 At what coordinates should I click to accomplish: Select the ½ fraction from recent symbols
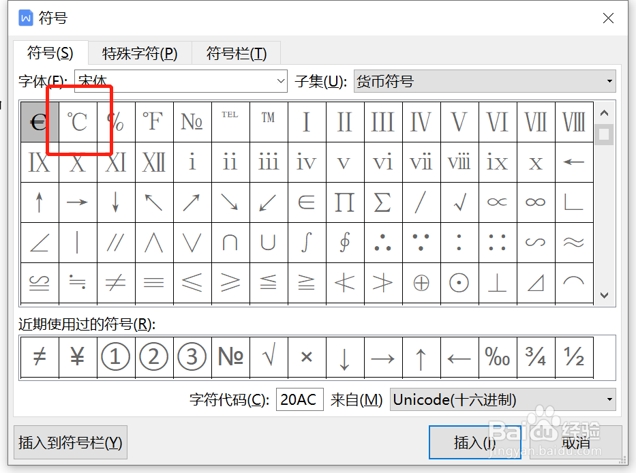573,356
